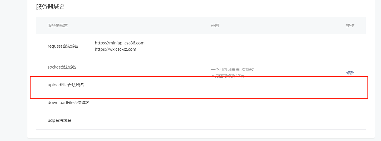Click the uploadFile合法域名 row label
The width and height of the screenshot is (381, 141).
pyautogui.click(x=66, y=85)
